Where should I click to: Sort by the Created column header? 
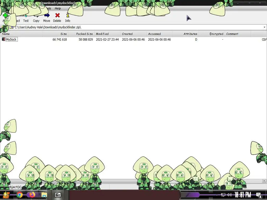133,34
